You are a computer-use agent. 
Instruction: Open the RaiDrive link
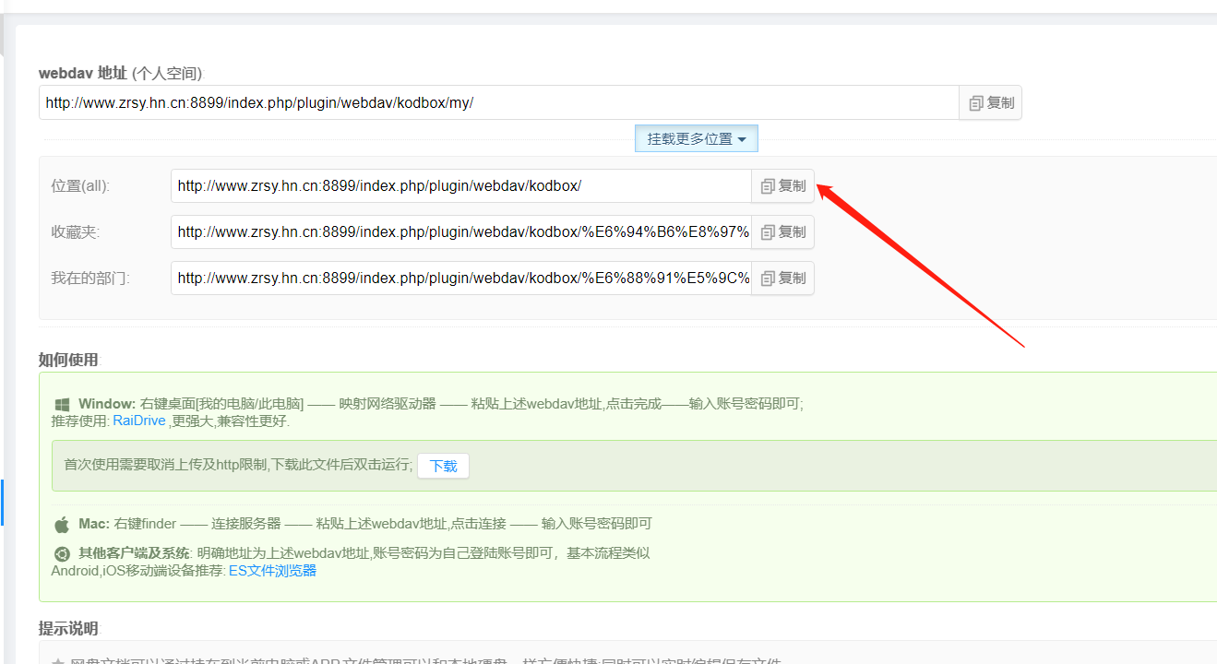click(x=138, y=420)
